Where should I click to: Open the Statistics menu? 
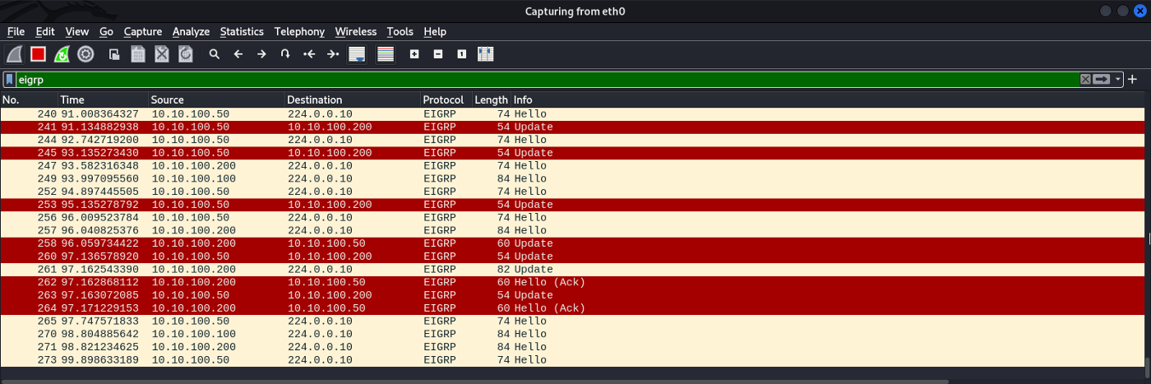click(242, 32)
